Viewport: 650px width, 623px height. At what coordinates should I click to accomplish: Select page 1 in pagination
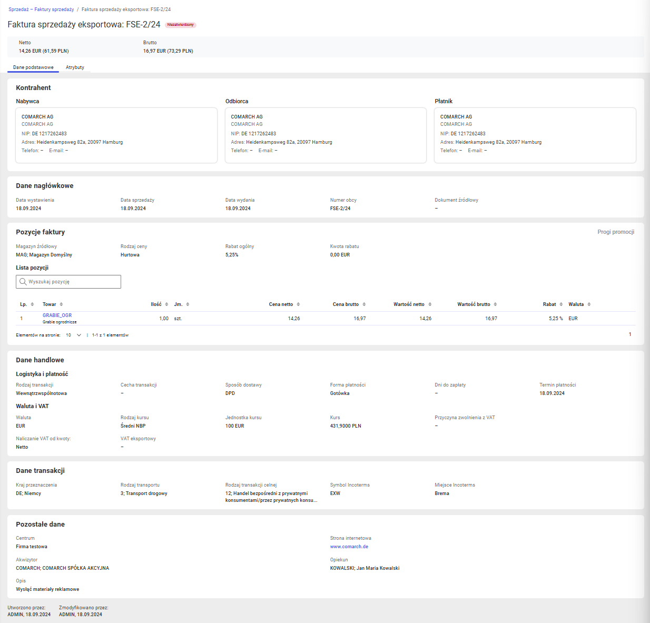coord(630,334)
